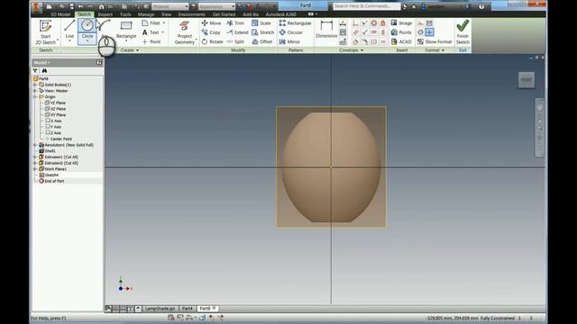The height and width of the screenshot is (324, 577).
Task: Choose the Text tool
Action: tap(151, 32)
